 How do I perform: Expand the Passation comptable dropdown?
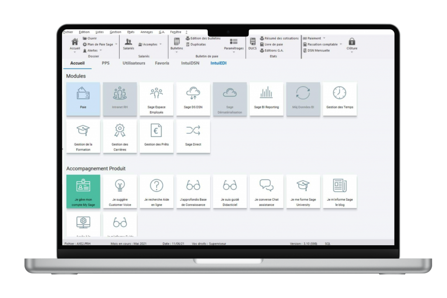(340, 45)
